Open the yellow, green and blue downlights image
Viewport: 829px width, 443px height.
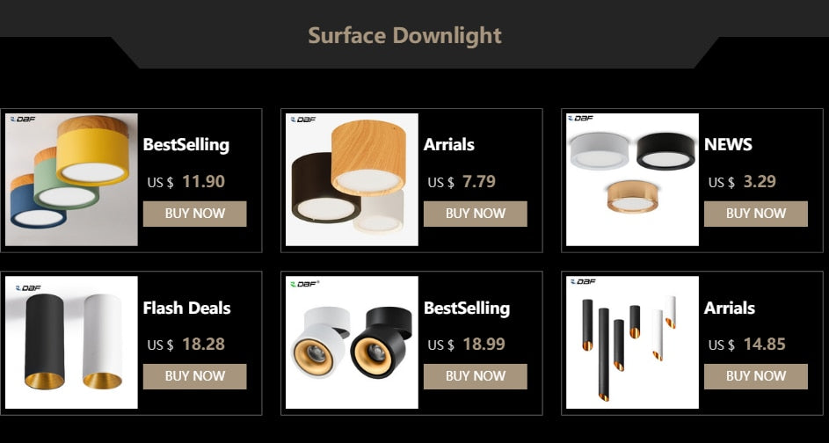coord(71,179)
